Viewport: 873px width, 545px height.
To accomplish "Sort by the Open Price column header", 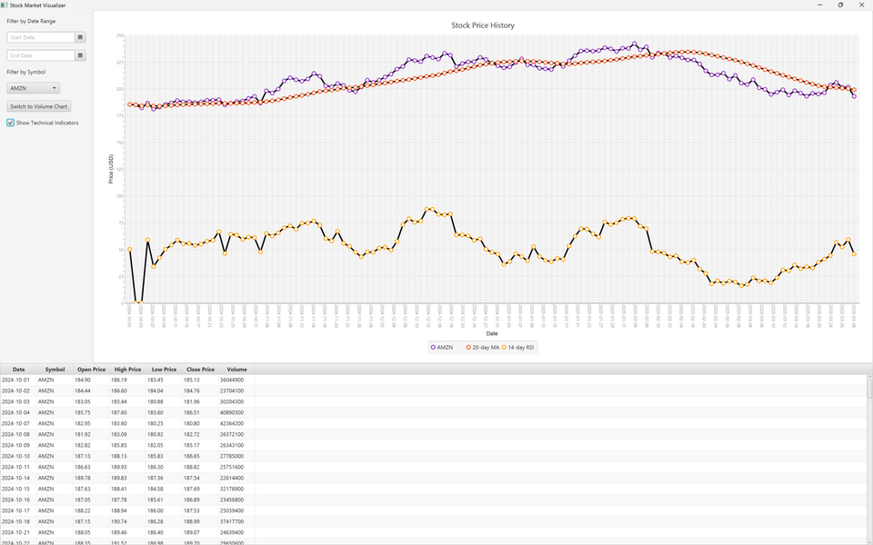I will tap(91, 370).
